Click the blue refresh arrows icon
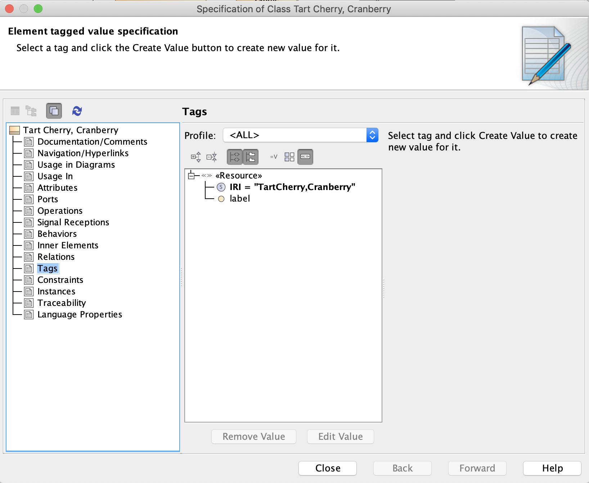This screenshot has width=589, height=483. pyautogui.click(x=77, y=111)
